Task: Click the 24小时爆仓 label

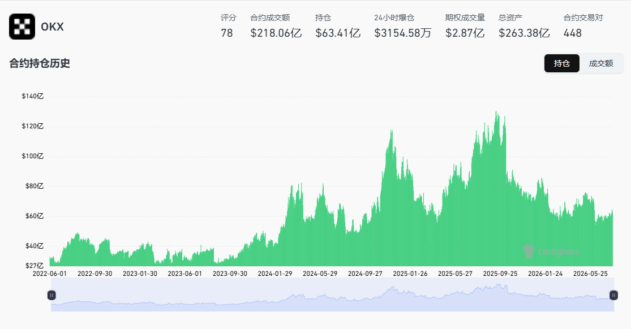Action: coord(394,18)
